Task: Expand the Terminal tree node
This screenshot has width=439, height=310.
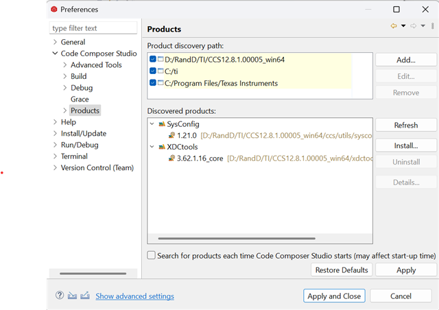Action: [x=55, y=156]
